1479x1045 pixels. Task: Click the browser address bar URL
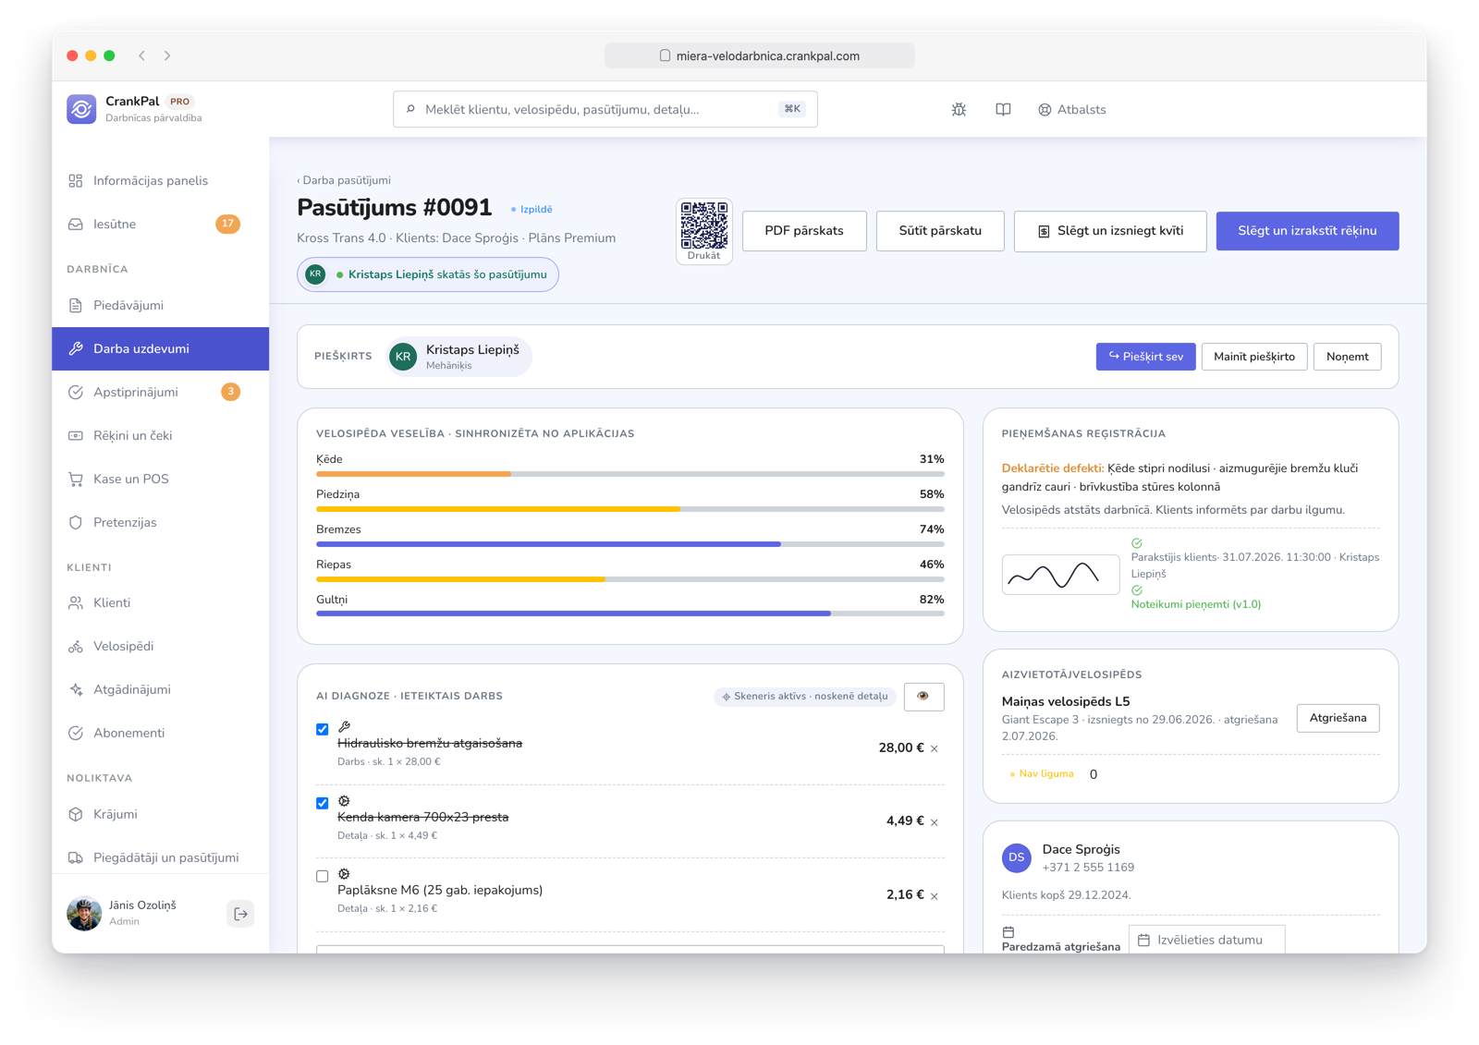point(760,55)
